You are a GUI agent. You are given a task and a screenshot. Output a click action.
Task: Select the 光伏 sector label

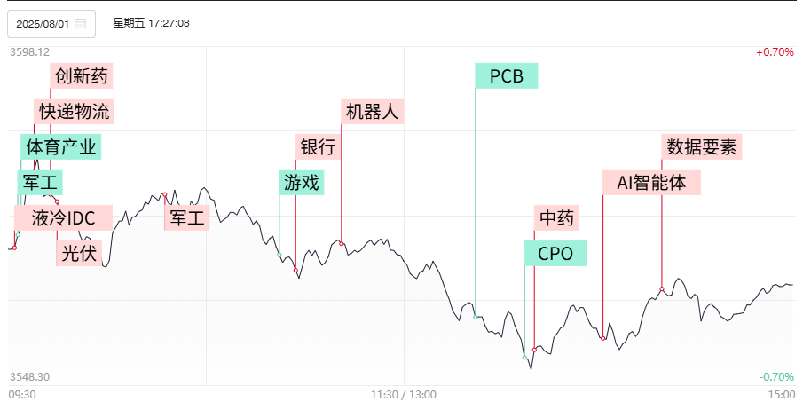[x=79, y=253]
